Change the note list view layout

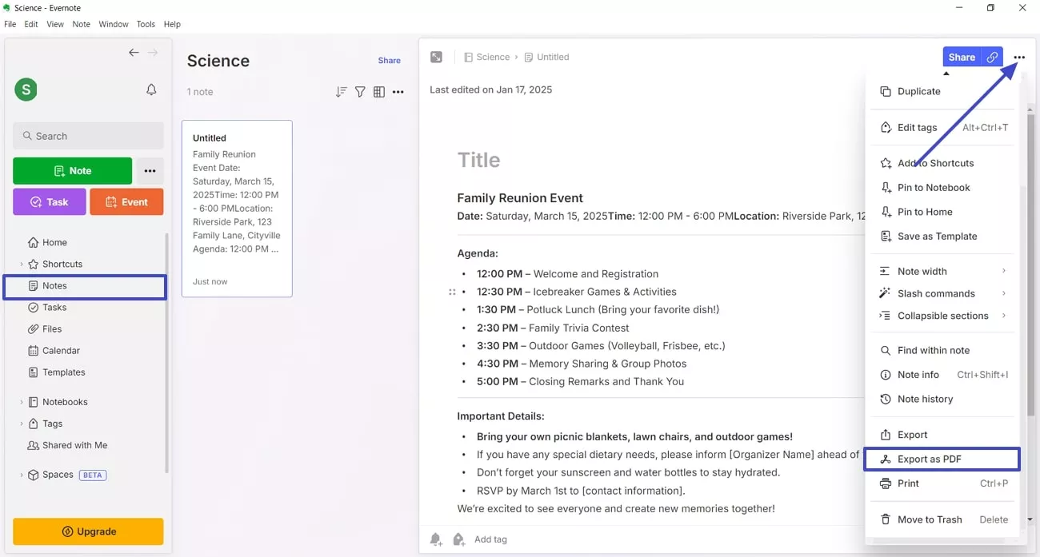pyautogui.click(x=379, y=91)
